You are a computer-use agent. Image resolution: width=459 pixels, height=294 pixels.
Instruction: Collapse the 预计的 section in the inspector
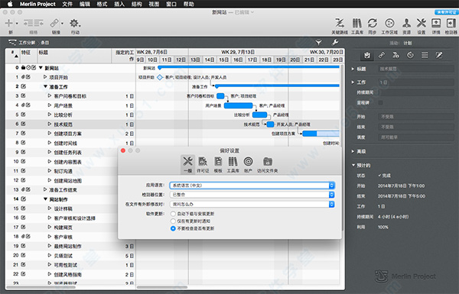point(353,166)
